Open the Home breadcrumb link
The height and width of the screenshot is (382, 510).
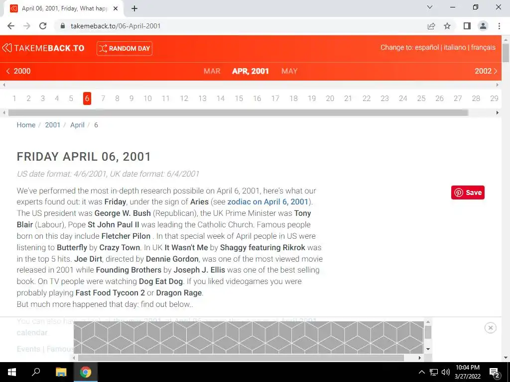click(x=26, y=125)
